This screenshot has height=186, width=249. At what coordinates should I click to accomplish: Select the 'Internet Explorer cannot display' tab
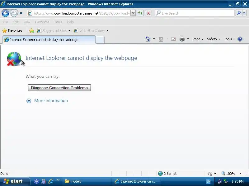click(x=49, y=40)
